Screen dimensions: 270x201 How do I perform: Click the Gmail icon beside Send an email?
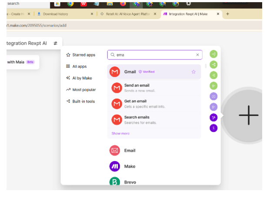click(x=117, y=88)
